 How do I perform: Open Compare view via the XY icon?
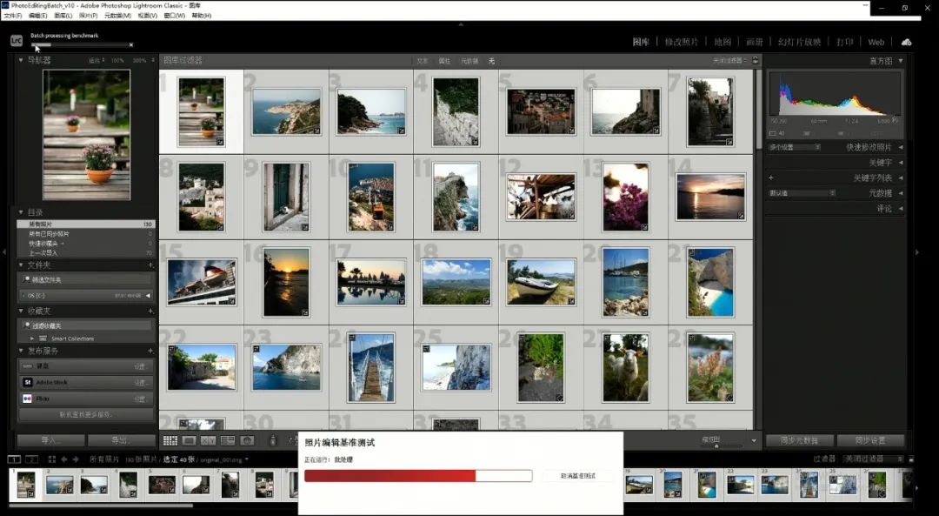206,441
